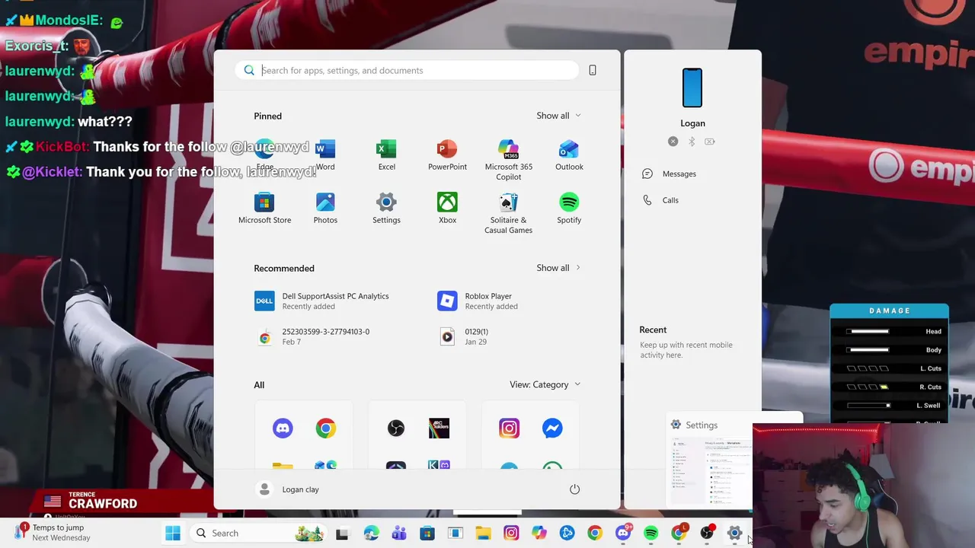Click the Windows Start button on taskbar
975x548 pixels.
[x=173, y=533]
